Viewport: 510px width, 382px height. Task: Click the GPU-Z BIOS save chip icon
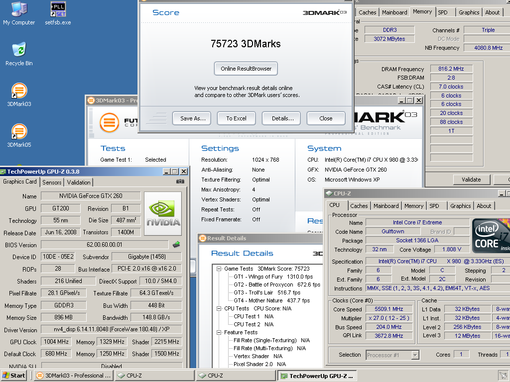pyautogui.click(x=176, y=245)
